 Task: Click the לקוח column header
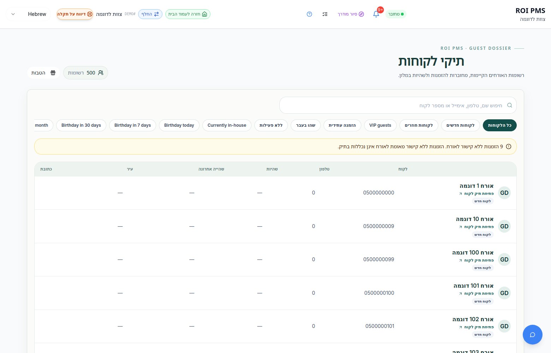click(403, 169)
